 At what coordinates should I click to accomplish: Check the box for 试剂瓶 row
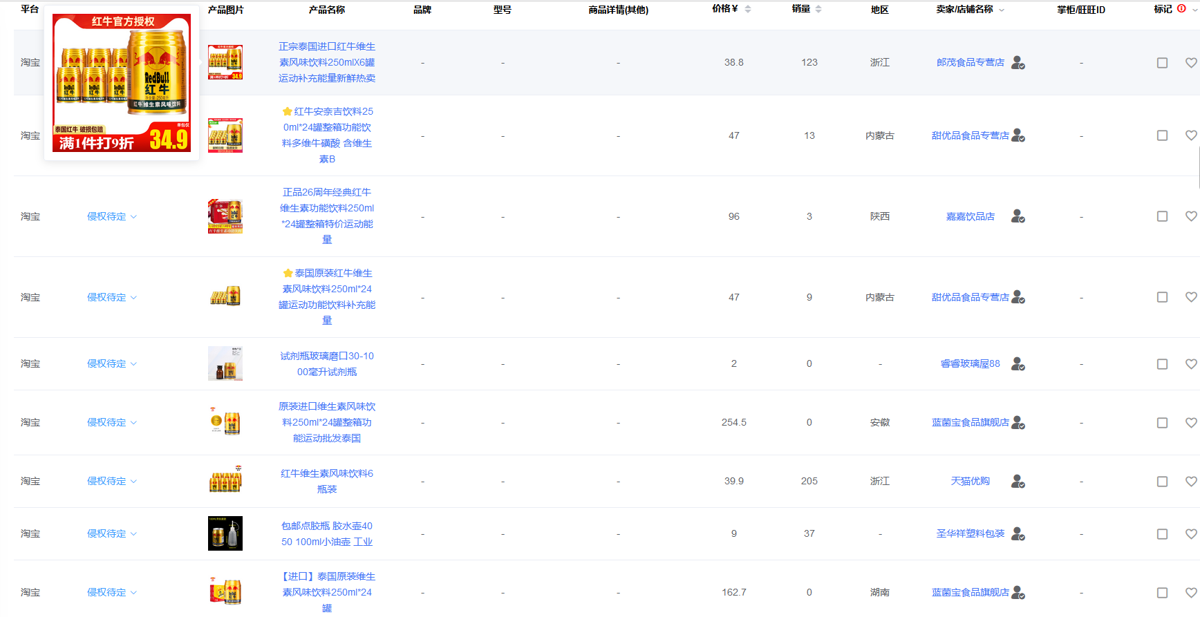tap(1163, 364)
